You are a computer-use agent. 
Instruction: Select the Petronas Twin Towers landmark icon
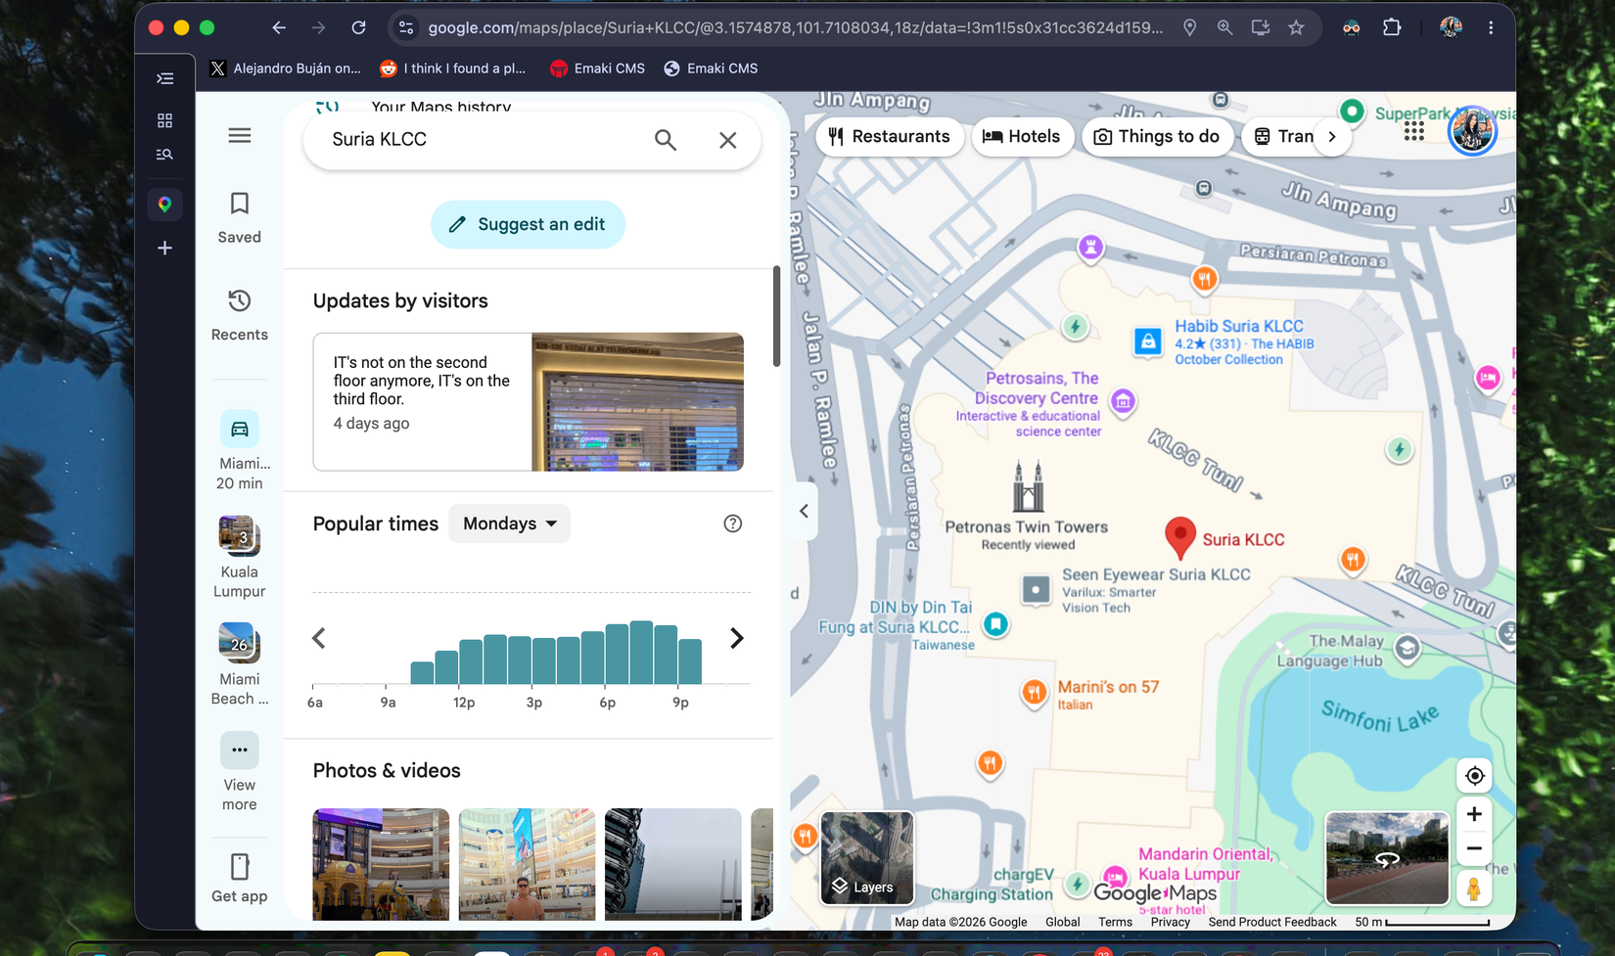click(1028, 486)
